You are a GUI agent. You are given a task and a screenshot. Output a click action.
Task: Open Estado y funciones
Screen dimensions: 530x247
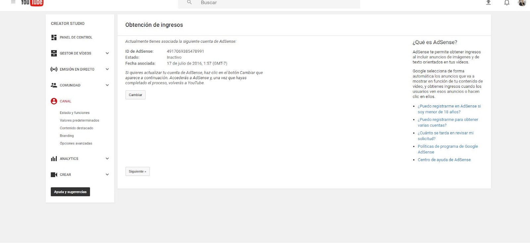[75, 113]
